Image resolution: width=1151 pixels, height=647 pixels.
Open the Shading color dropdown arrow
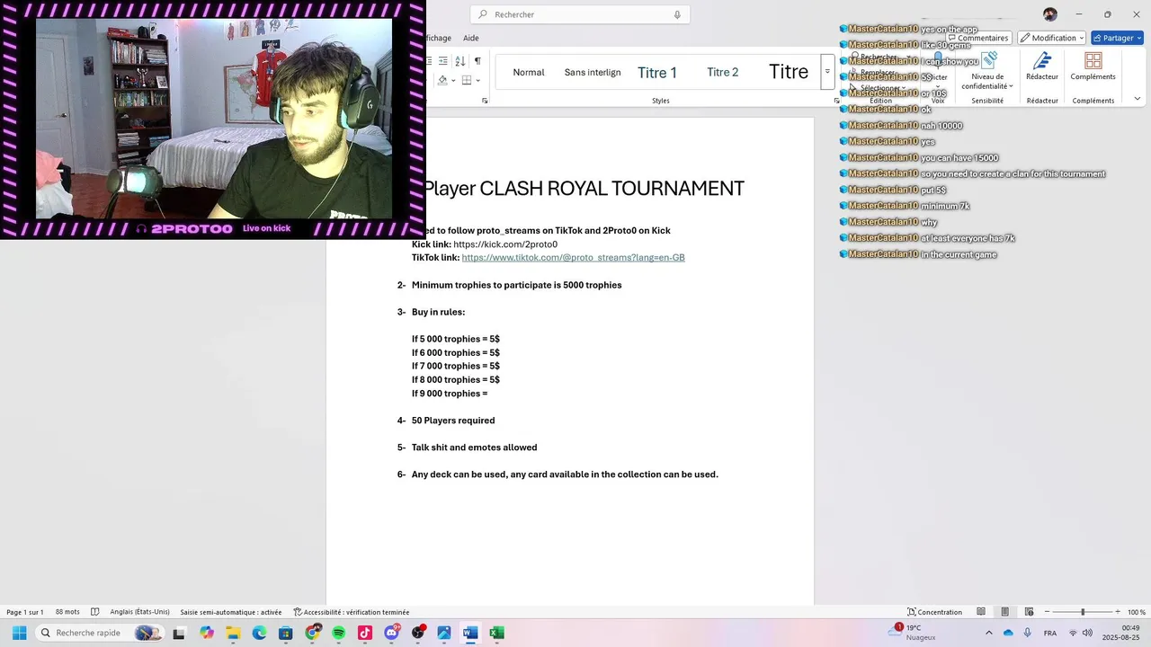click(453, 80)
